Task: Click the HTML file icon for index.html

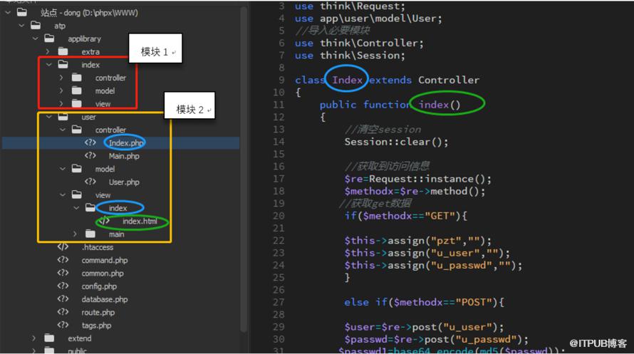Action: tap(104, 221)
